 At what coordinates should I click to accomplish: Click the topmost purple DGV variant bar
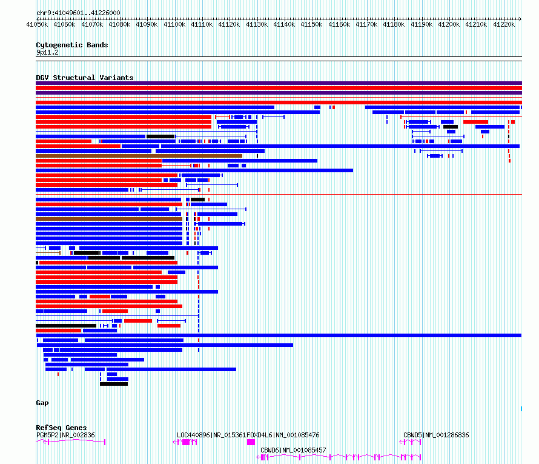tap(279, 83)
